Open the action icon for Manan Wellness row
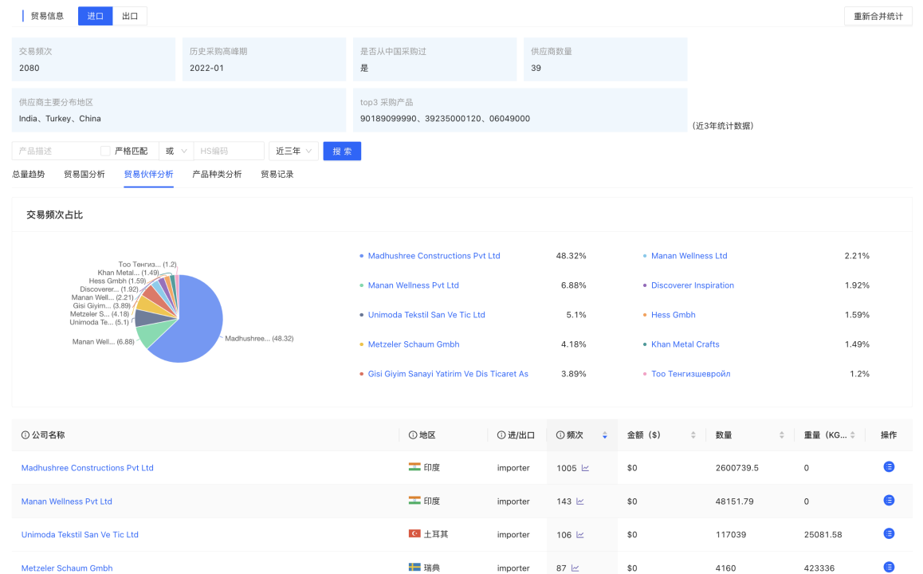This screenshot has height=574, width=923. pyautogui.click(x=889, y=501)
